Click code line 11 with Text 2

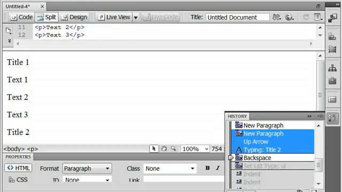click(x=59, y=27)
